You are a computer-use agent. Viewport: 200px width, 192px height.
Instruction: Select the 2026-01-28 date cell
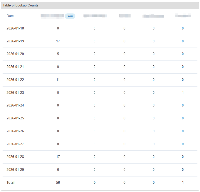coord(15,157)
